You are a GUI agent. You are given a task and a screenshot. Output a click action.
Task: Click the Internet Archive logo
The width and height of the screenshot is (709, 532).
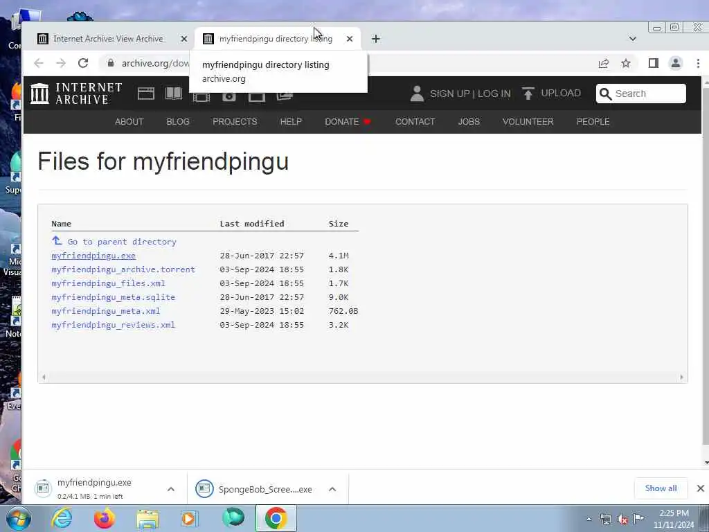(x=76, y=94)
